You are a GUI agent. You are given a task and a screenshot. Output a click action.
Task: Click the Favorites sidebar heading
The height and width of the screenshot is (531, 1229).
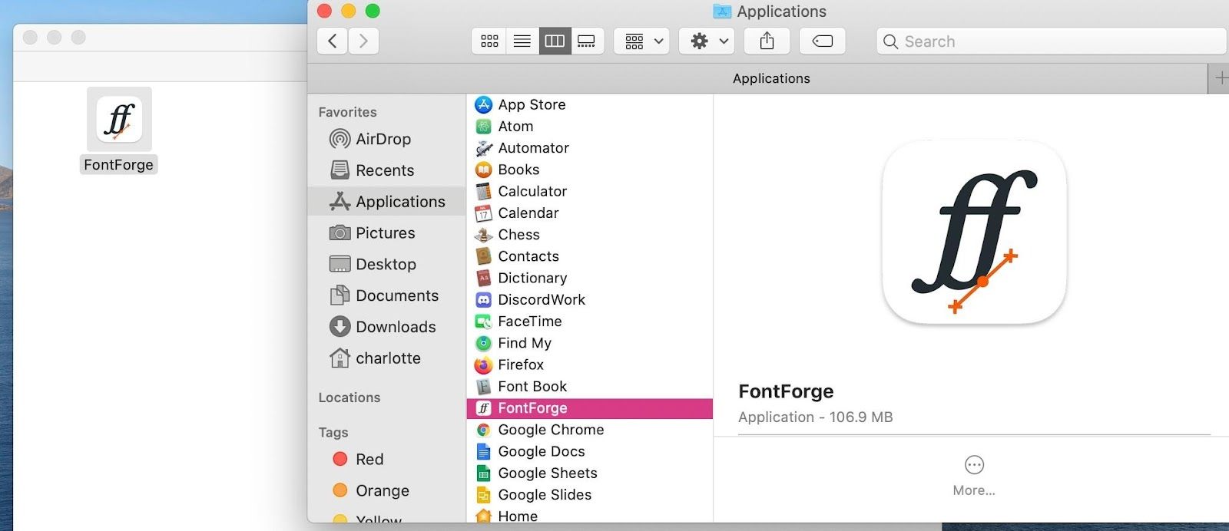347,112
